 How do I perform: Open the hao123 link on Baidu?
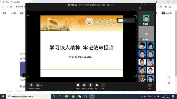[13, 13]
